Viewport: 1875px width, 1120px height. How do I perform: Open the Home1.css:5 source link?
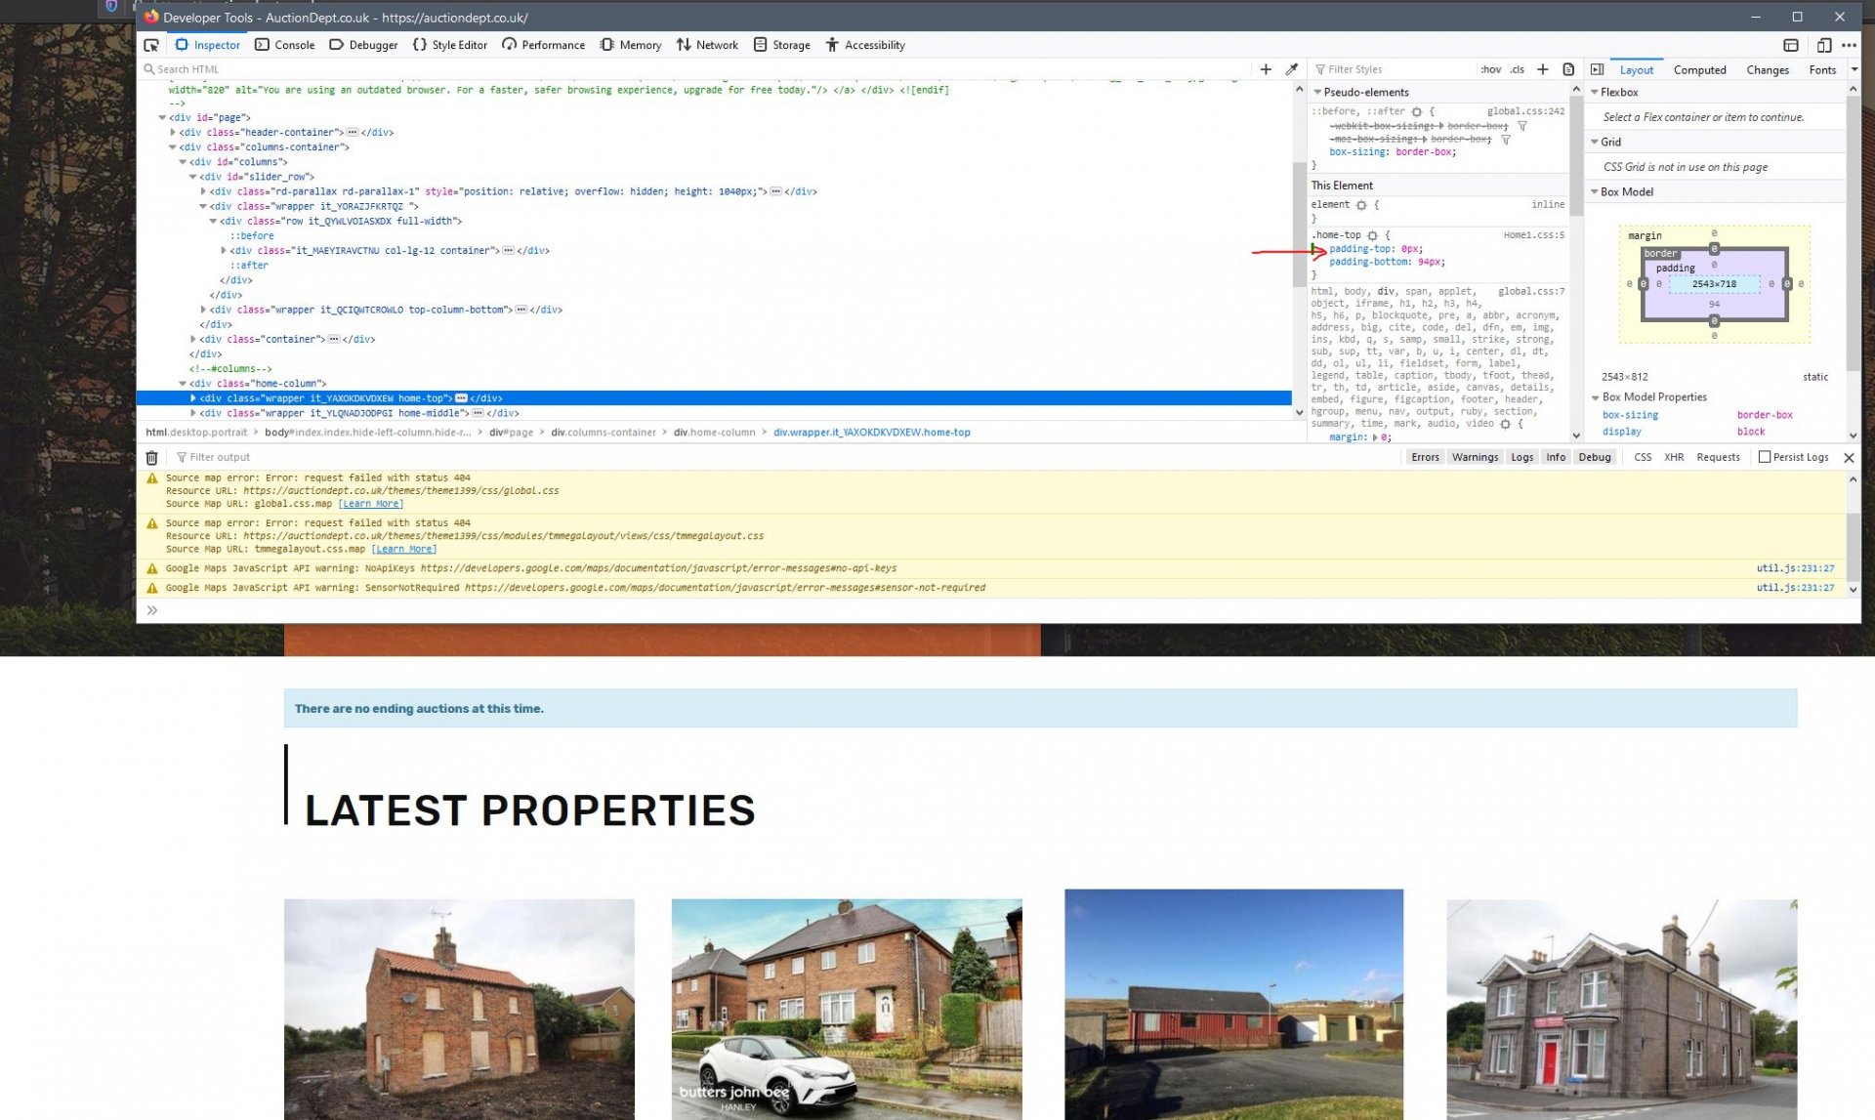1533,235
